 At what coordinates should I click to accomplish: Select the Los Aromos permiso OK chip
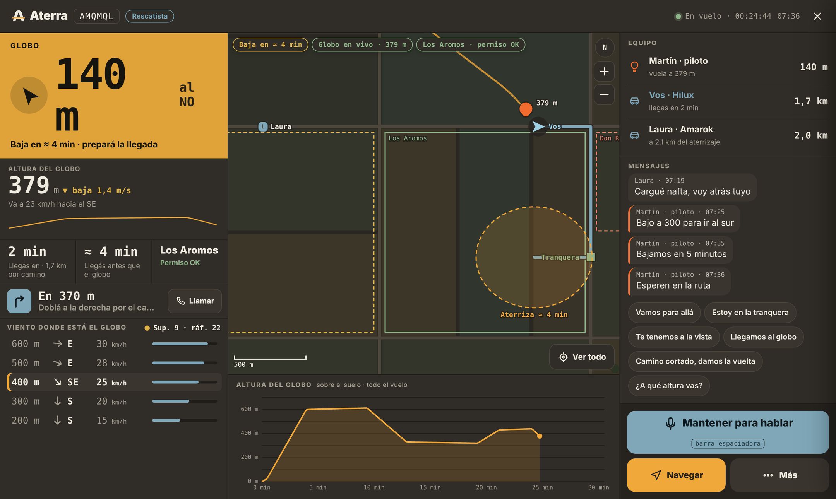(471, 44)
